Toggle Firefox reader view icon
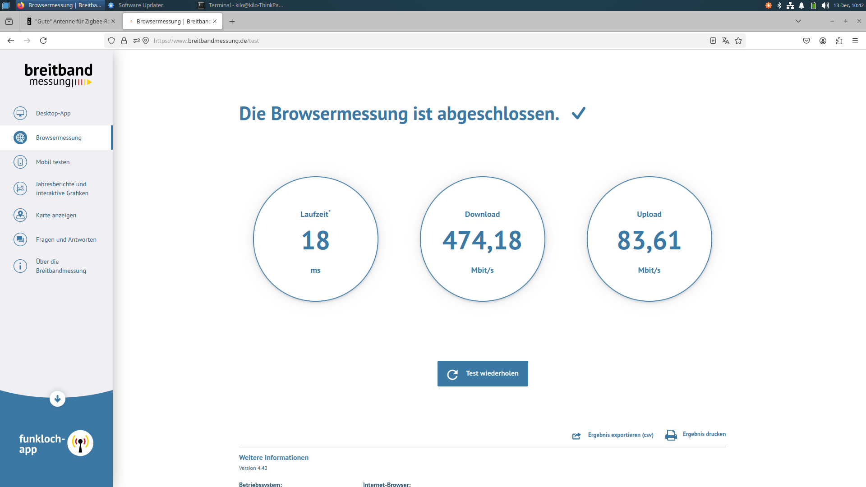 tap(713, 41)
